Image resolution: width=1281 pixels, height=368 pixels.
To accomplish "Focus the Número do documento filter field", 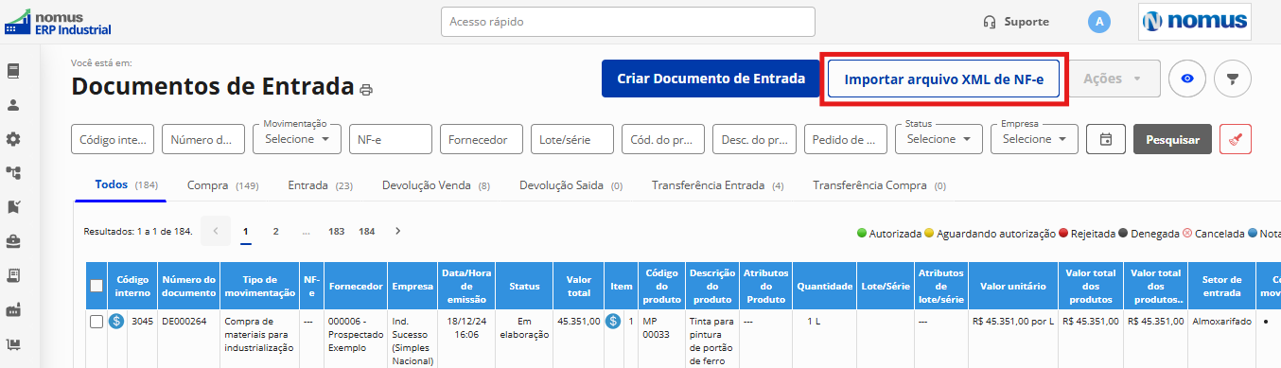I will 203,139.
